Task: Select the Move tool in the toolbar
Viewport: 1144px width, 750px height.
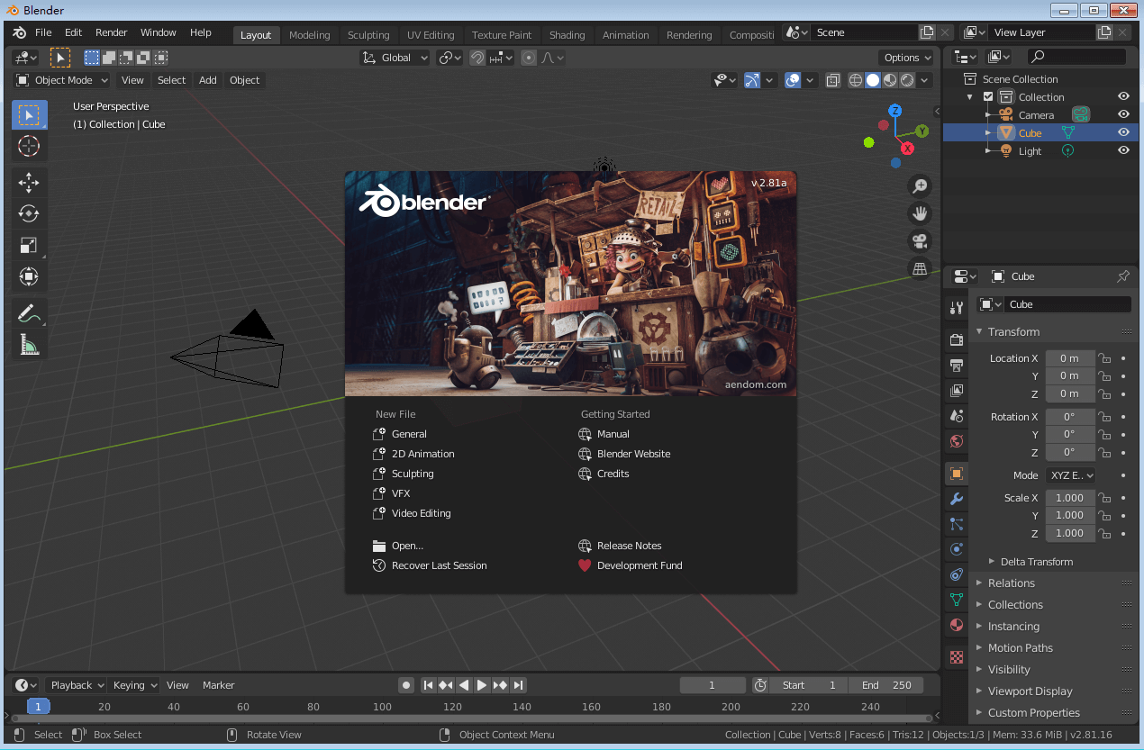Action: 28,183
